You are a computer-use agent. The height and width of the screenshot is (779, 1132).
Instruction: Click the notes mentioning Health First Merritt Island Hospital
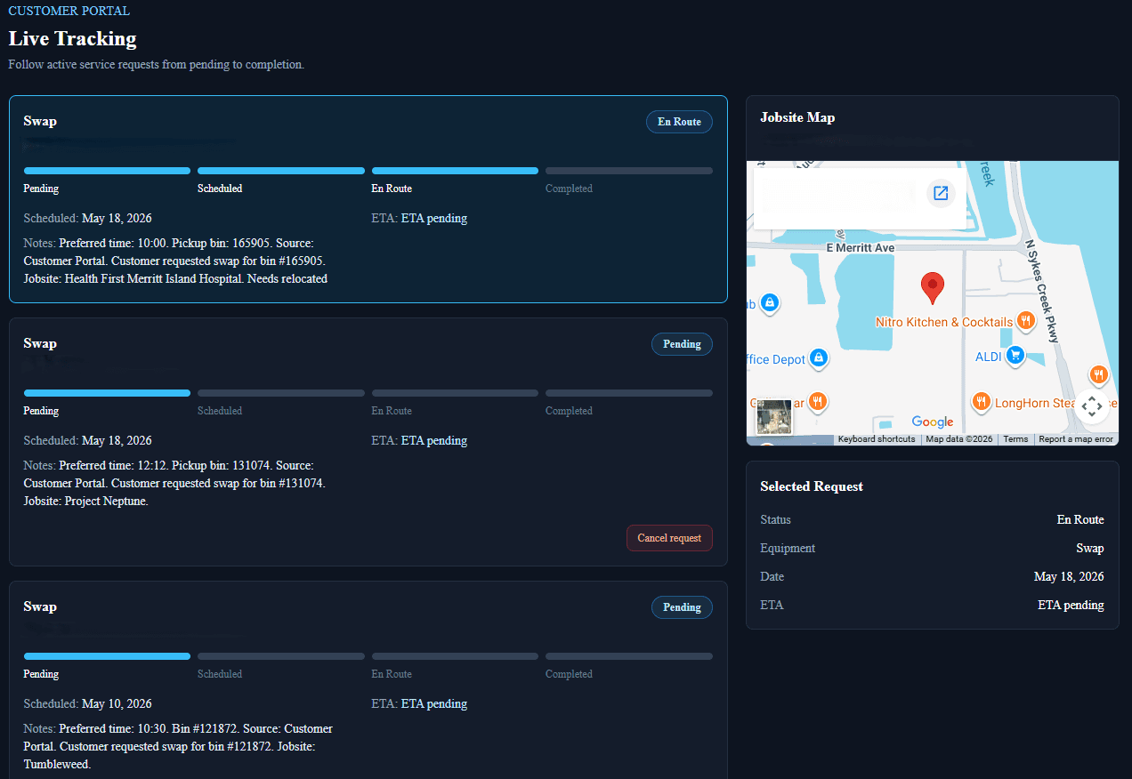click(175, 261)
